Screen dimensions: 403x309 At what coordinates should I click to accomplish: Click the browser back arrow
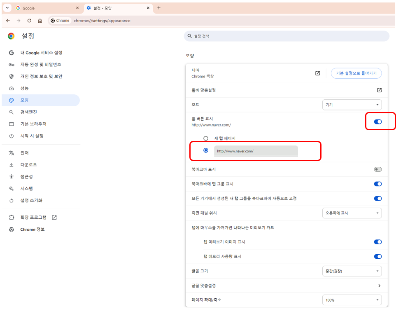tap(8, 21)
